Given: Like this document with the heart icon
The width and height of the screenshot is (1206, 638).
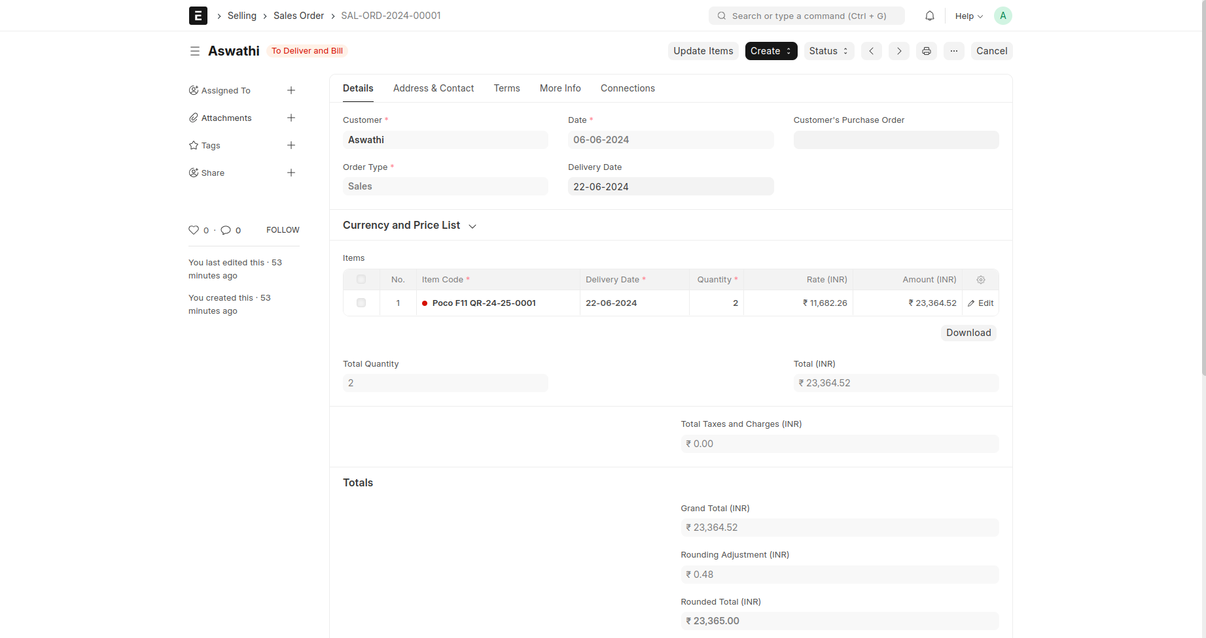Looking at the screenshot, I should tap(194, 230).
